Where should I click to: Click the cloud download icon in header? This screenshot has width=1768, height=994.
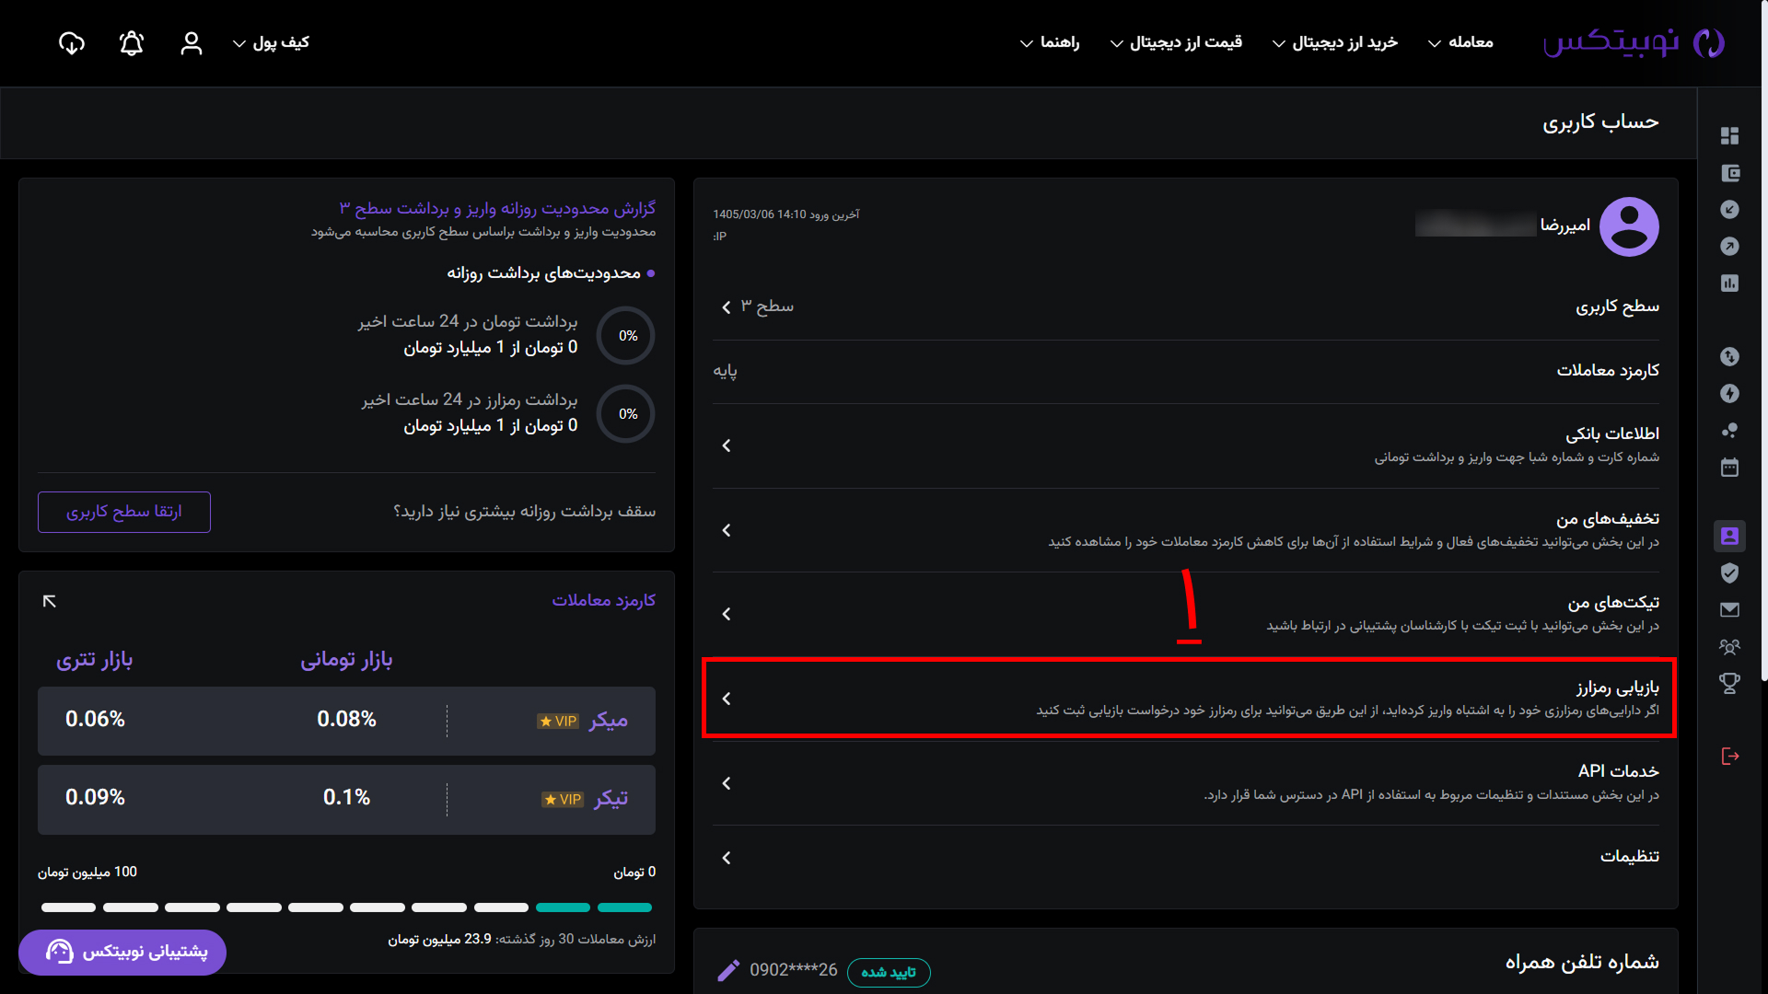pos(72,43)
